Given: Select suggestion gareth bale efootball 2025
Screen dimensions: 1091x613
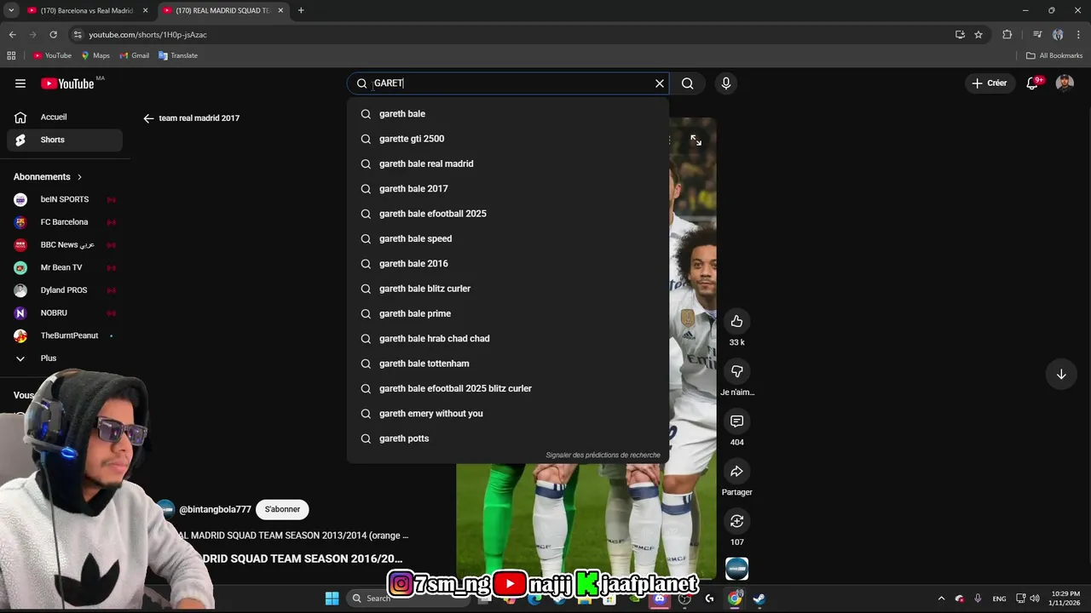Looking at the screenshot, I should click(508, 214).
